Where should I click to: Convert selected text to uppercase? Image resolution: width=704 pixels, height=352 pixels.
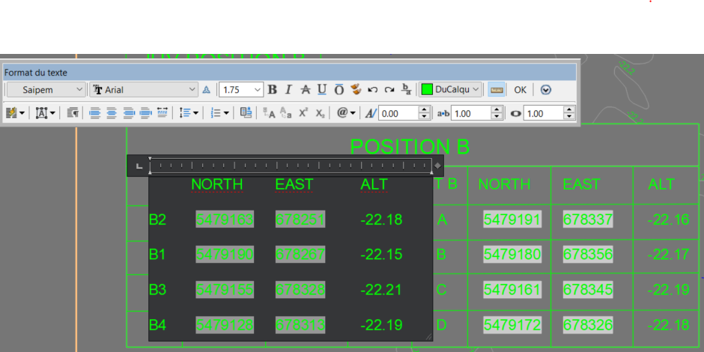(x=268, y=113)
